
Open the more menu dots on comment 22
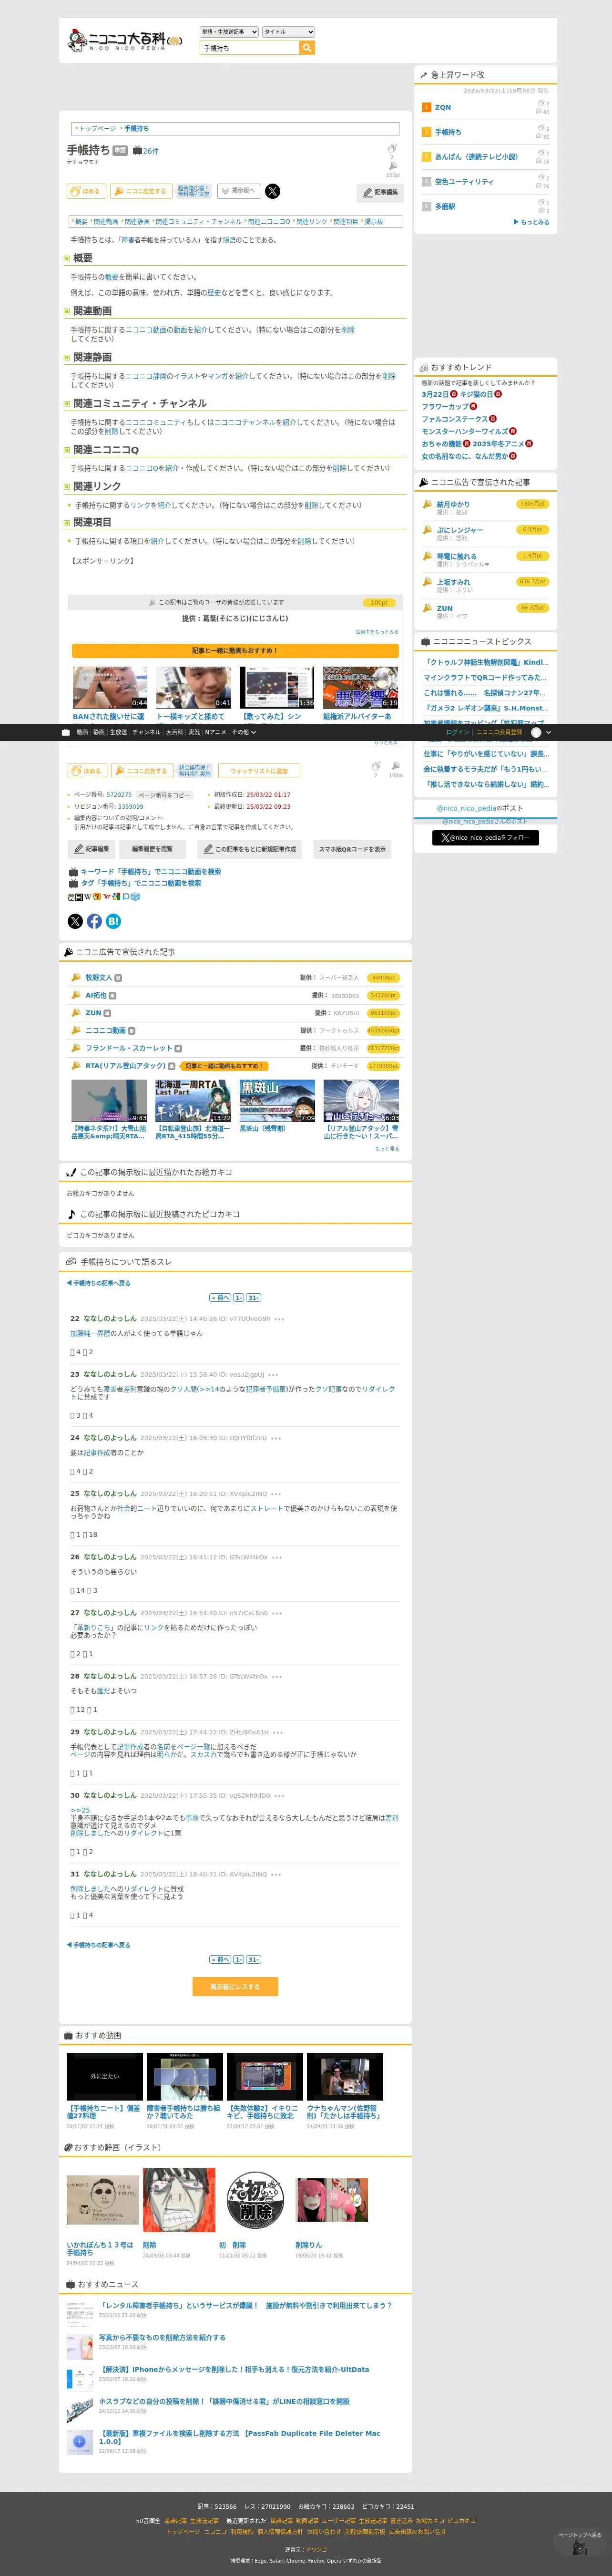279,1319
